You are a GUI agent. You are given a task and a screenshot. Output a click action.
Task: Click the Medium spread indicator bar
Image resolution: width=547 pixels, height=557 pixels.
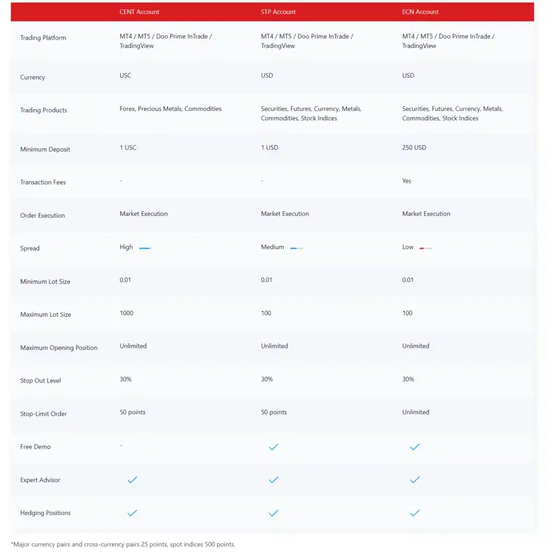click(x=296, y=248)
